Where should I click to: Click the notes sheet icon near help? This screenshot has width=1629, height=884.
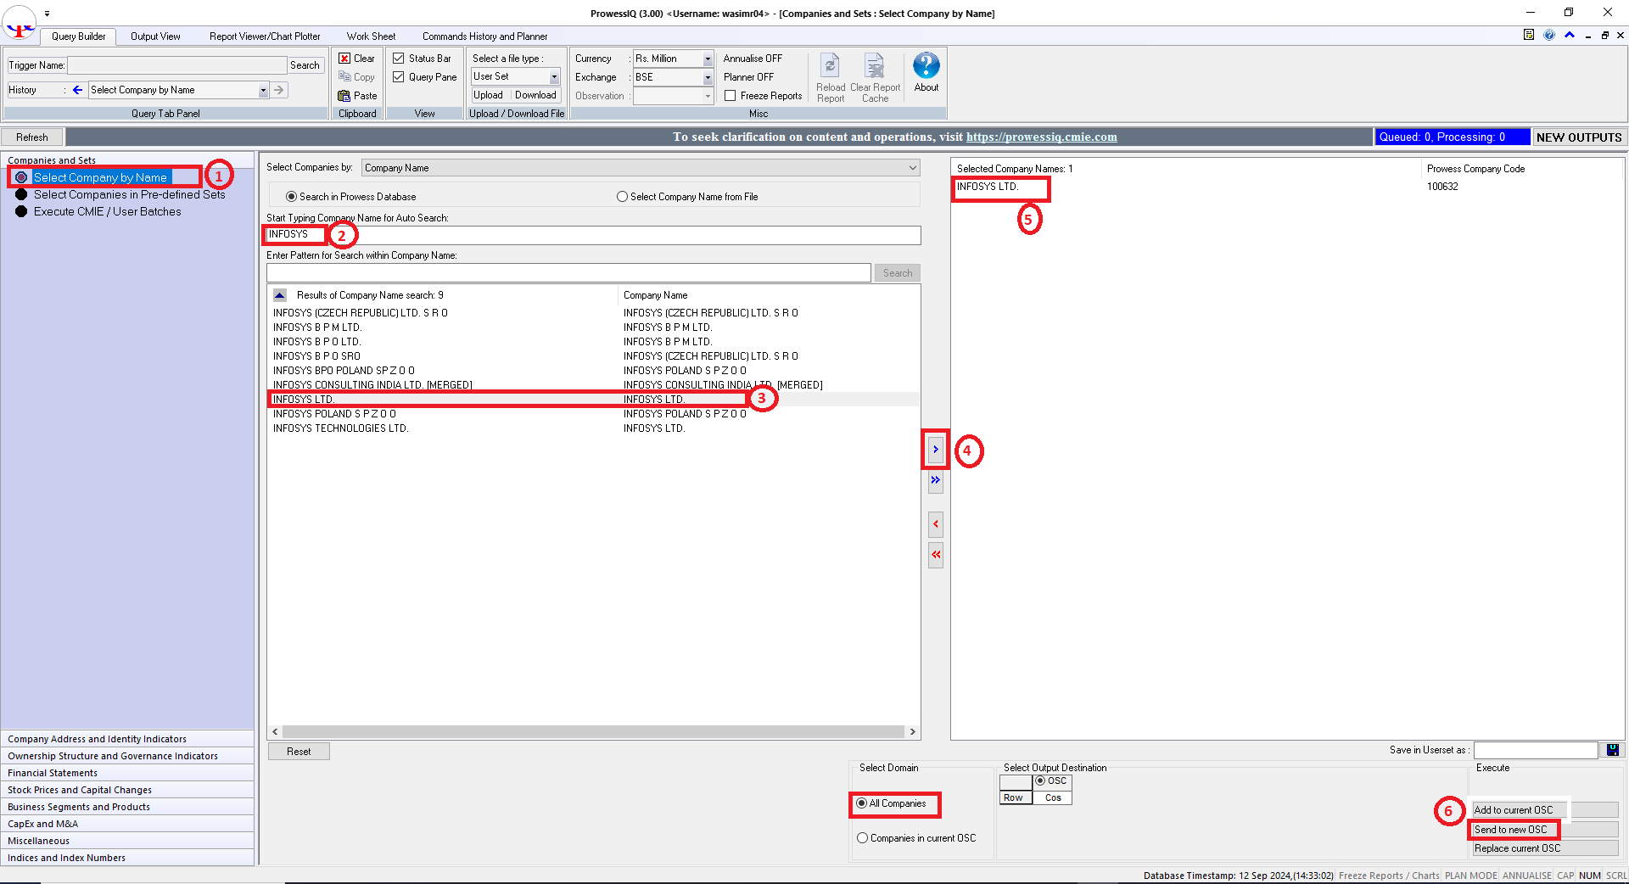tap(1529, 35)
